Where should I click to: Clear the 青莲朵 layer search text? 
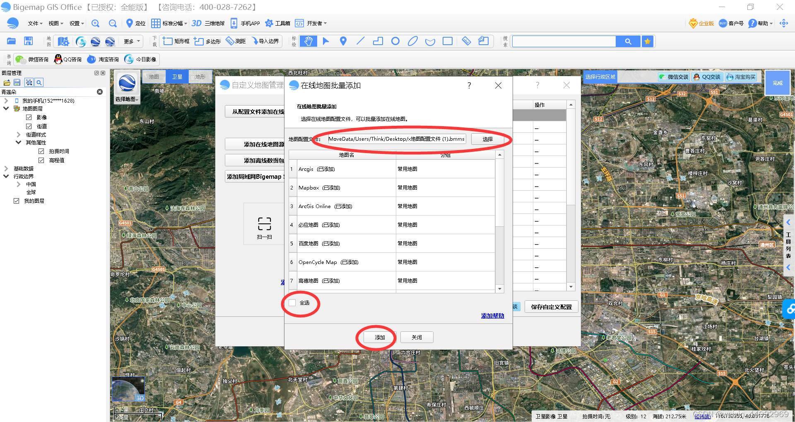point(100,92)
